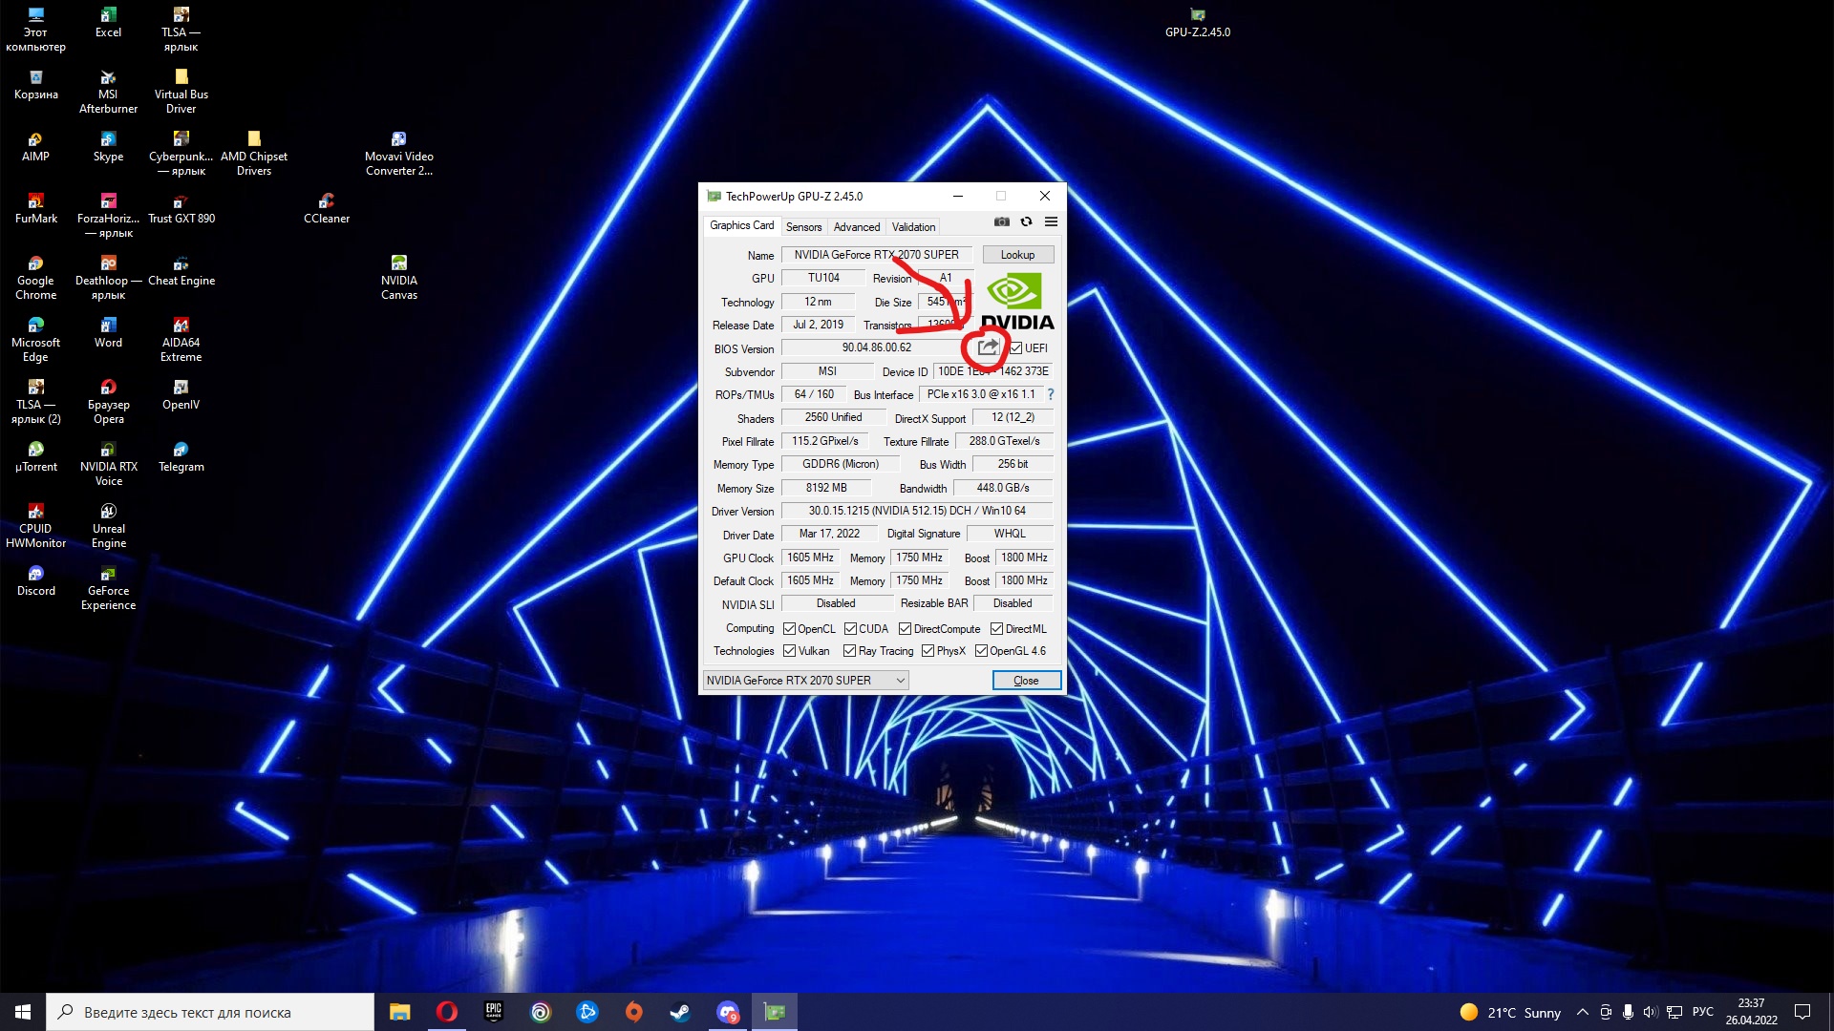Image resolution: width=1834 pixels, height=1031 pixels.
Task: Open the РУС language switcher
Action: 1702,1012
